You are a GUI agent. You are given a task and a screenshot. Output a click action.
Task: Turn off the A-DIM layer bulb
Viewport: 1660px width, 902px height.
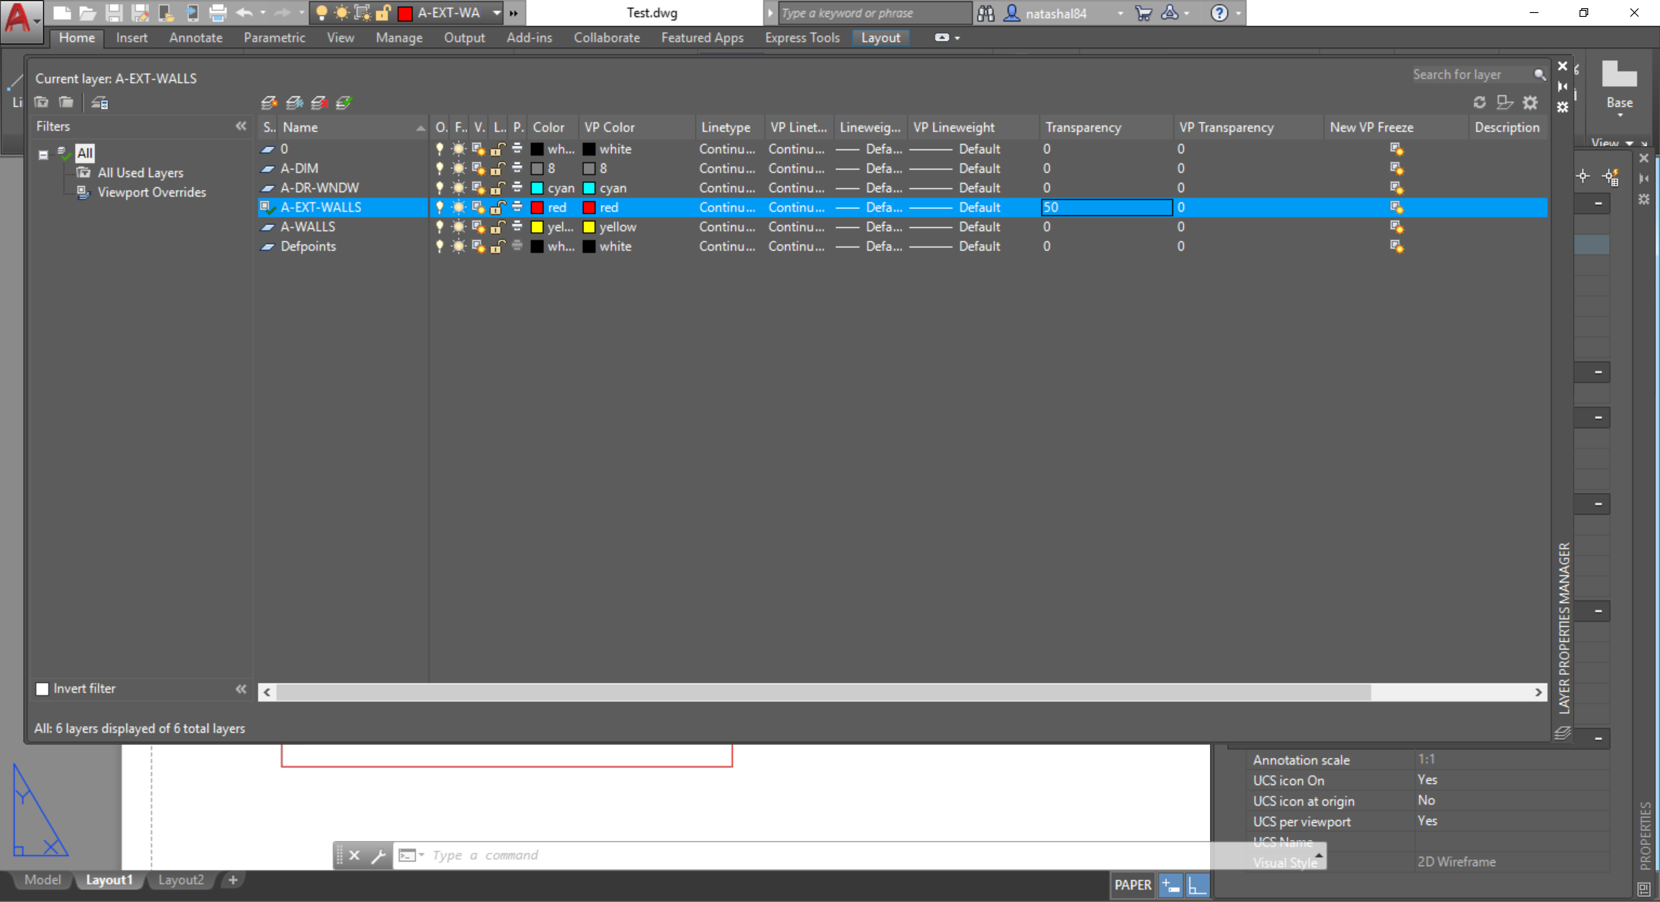(440, 169)
